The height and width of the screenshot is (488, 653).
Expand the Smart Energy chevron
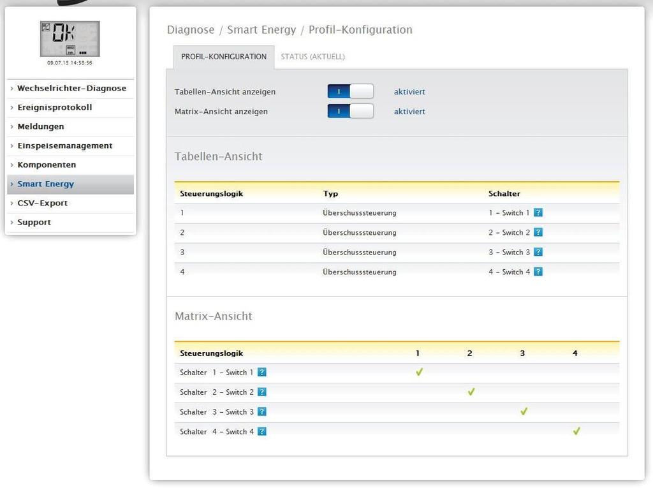click(11, 184)
